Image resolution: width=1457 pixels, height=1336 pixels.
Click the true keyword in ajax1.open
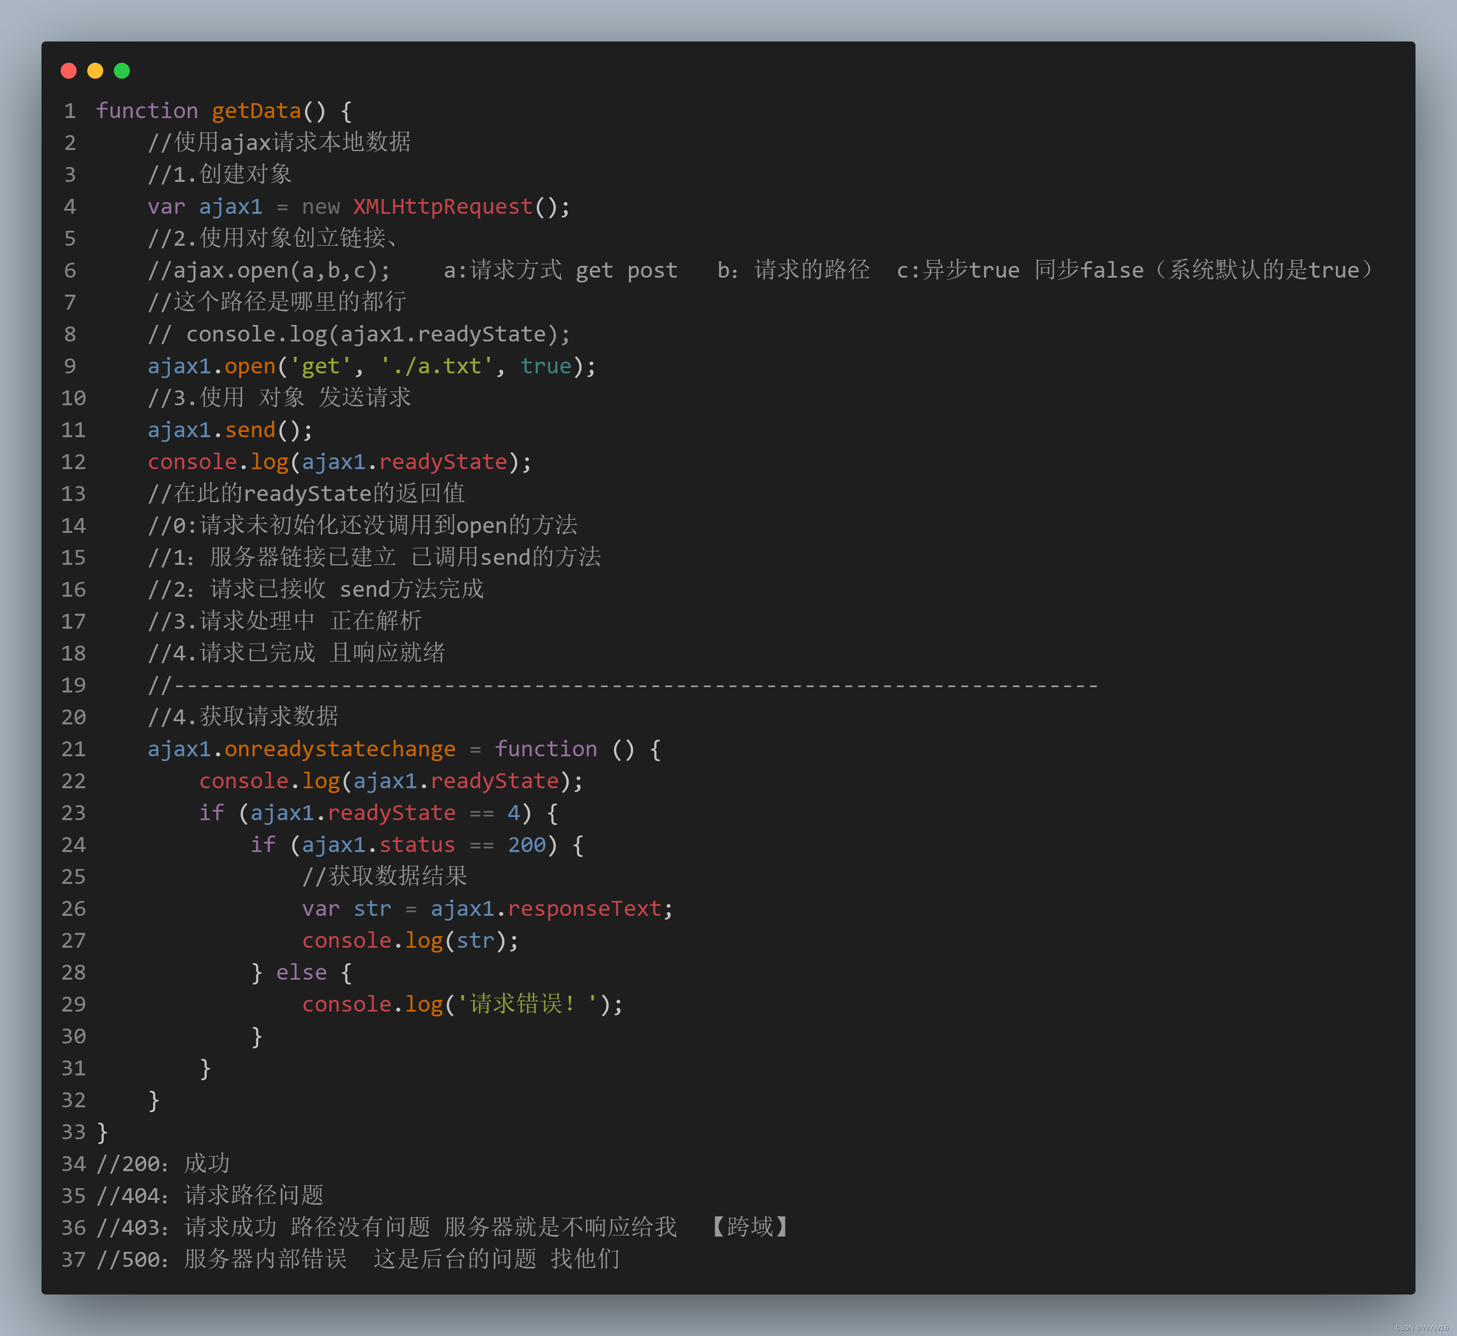(x=546, y=366)
